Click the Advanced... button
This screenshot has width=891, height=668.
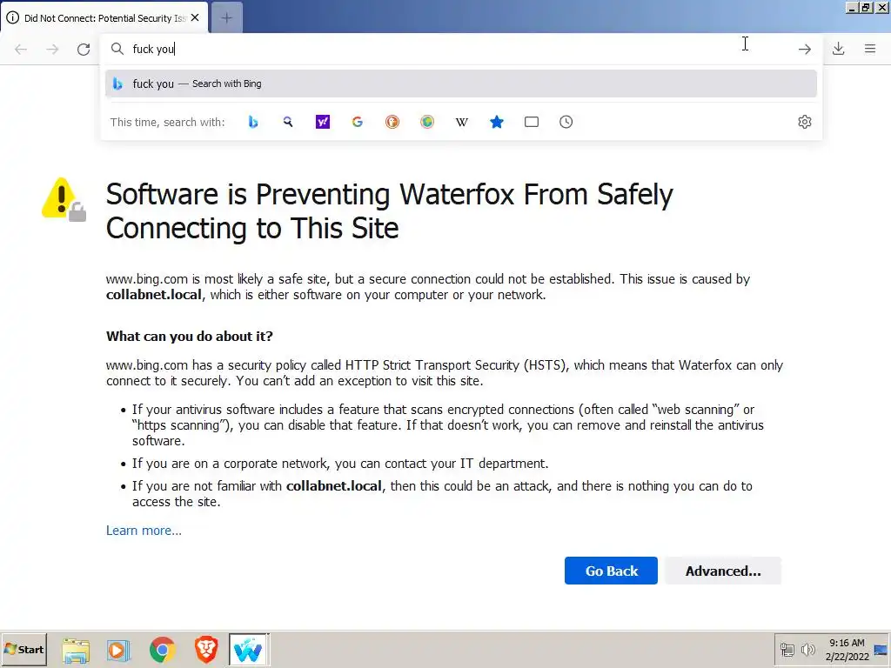(723, 571)
